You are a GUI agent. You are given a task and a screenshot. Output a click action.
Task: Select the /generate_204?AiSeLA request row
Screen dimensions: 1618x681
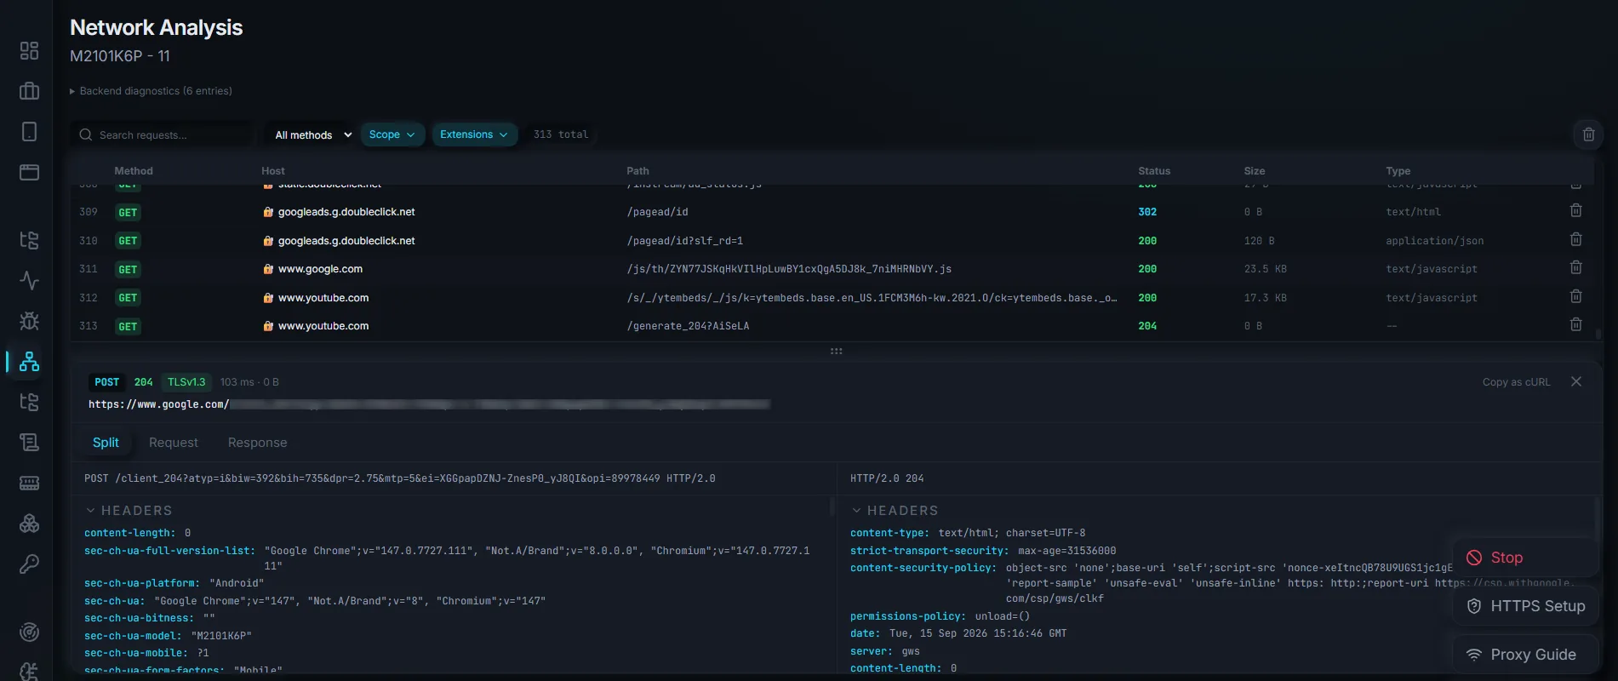point(834,326)
